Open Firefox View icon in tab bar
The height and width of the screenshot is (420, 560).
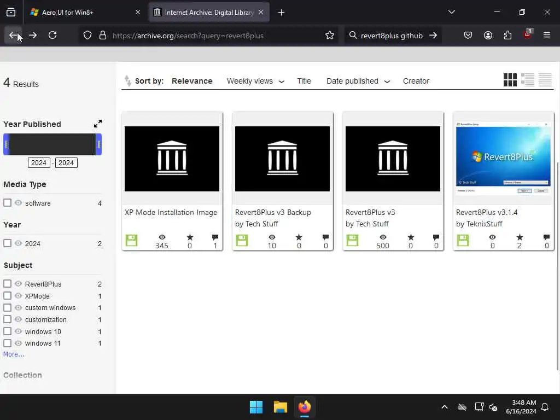tap(11, 13)
